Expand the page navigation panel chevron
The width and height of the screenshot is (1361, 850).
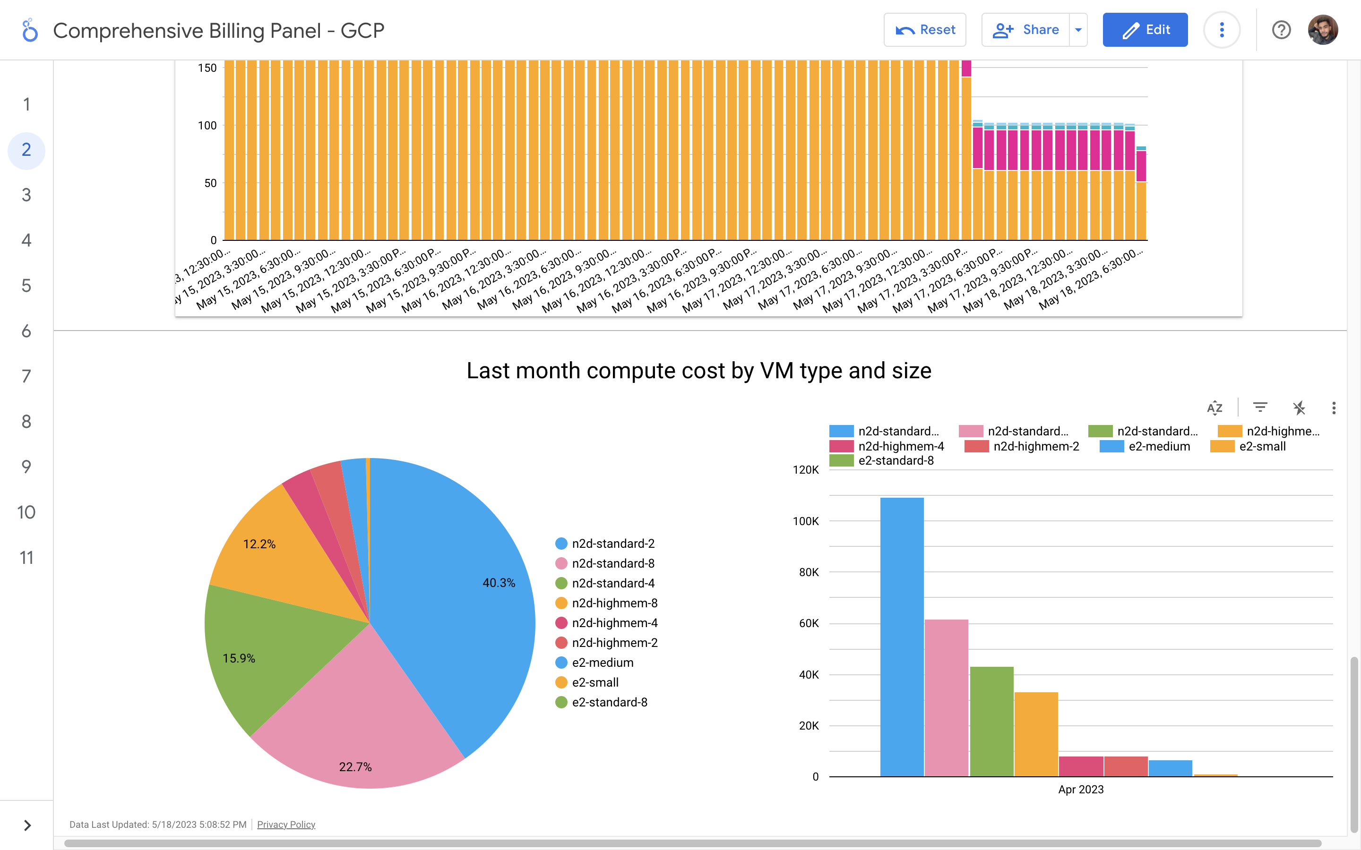point(27,824)
